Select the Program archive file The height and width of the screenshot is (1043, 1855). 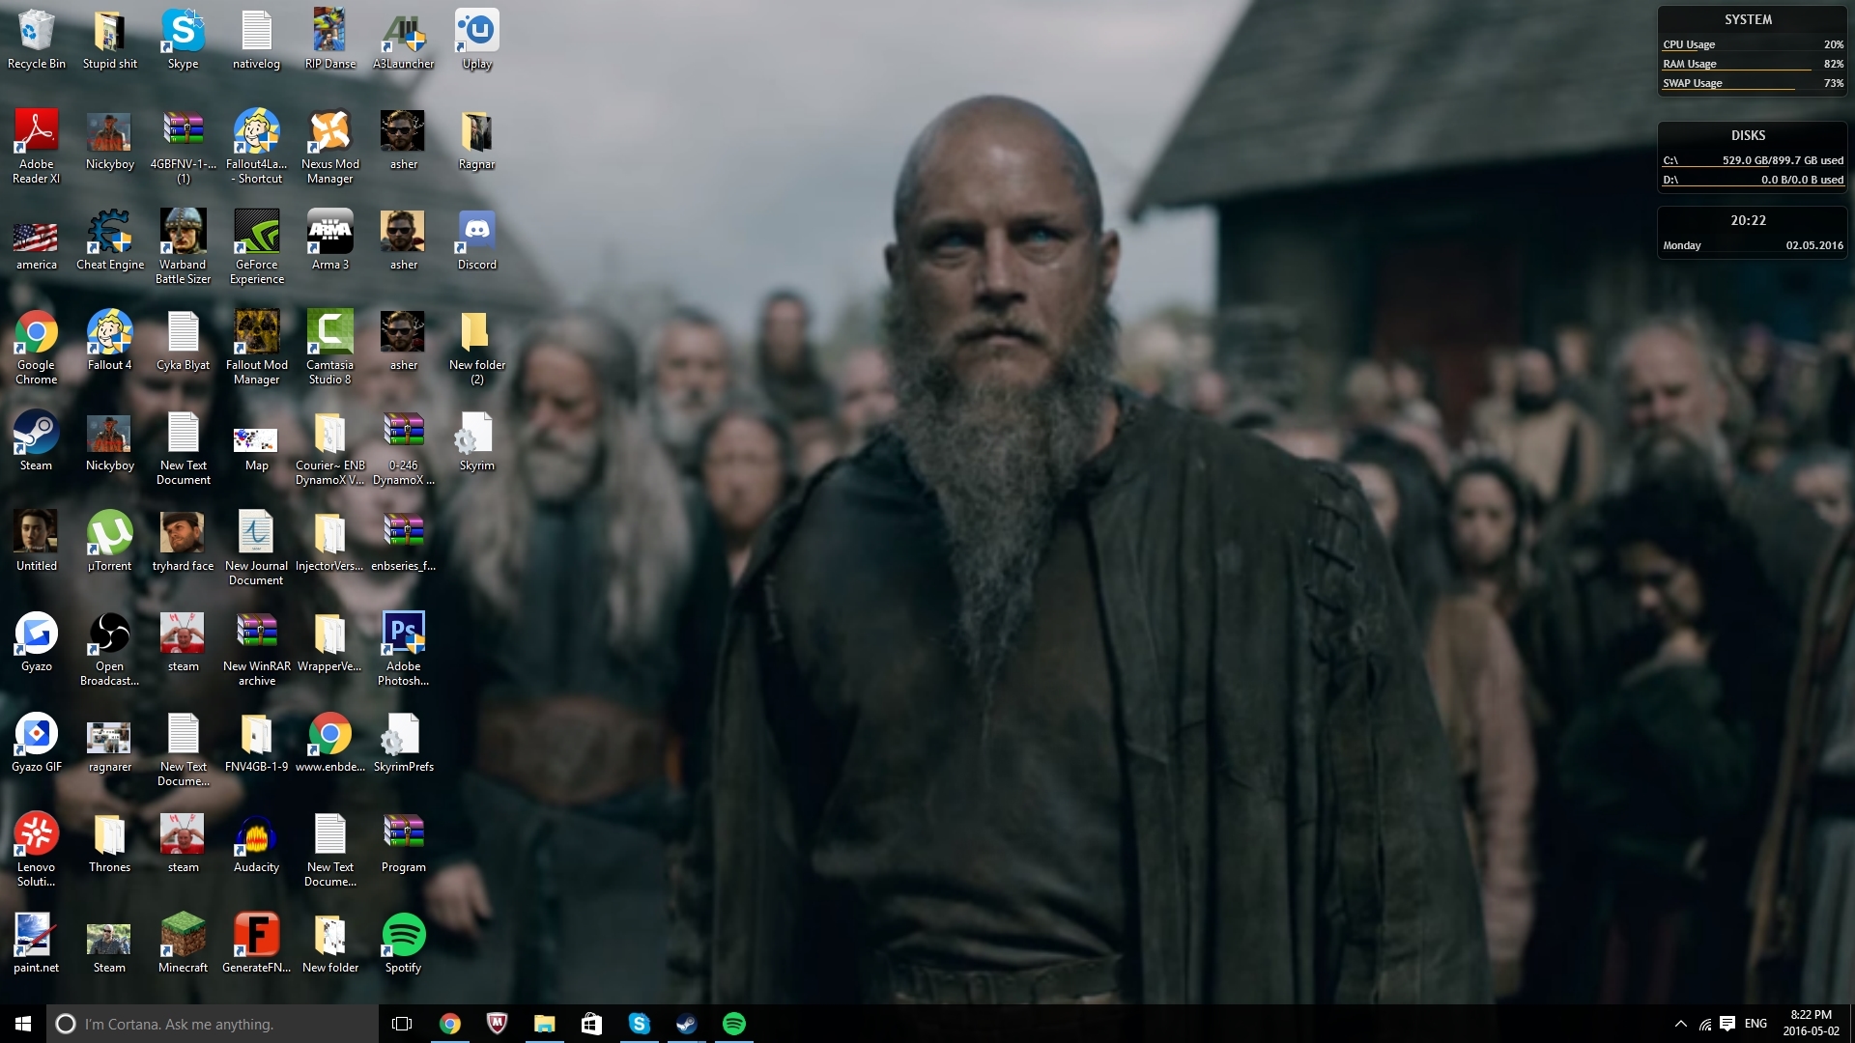[x=403, y=844]
